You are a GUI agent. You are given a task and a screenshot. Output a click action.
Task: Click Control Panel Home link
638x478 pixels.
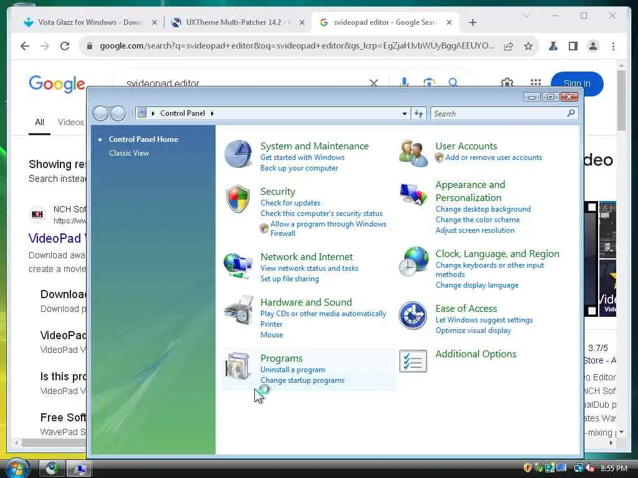point(143,139)
